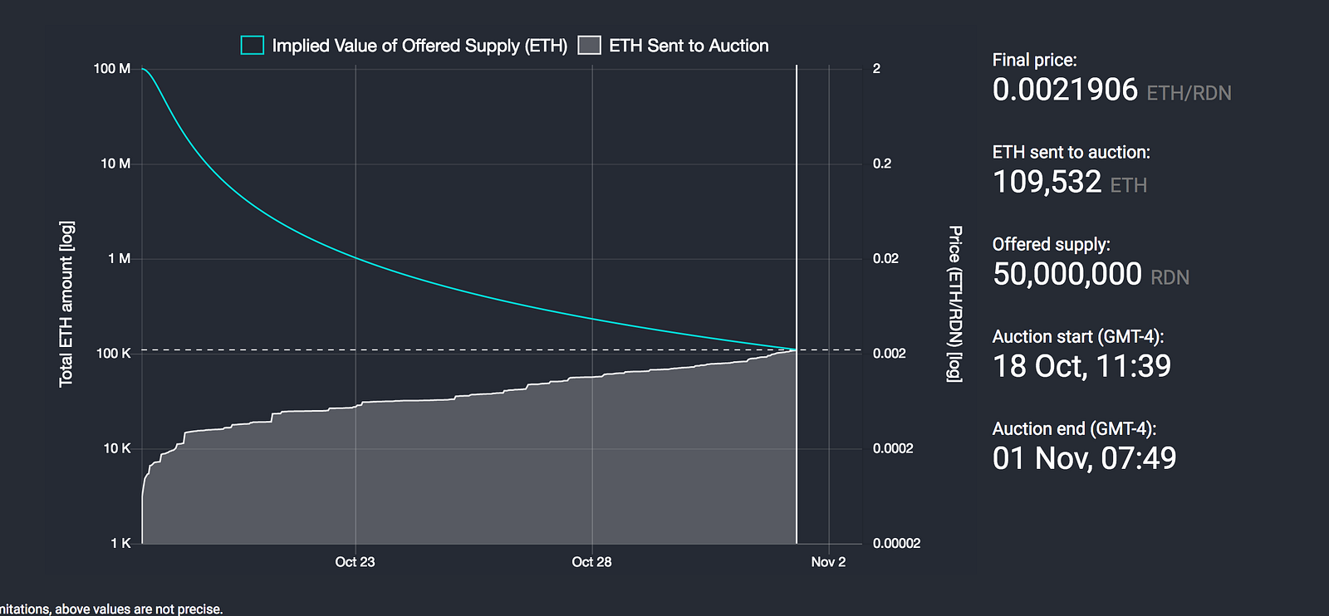Viewport: 1329px width, 616px height.
Task: Click the 50,000,000 offered supply figure
Action: [1067, 274]
